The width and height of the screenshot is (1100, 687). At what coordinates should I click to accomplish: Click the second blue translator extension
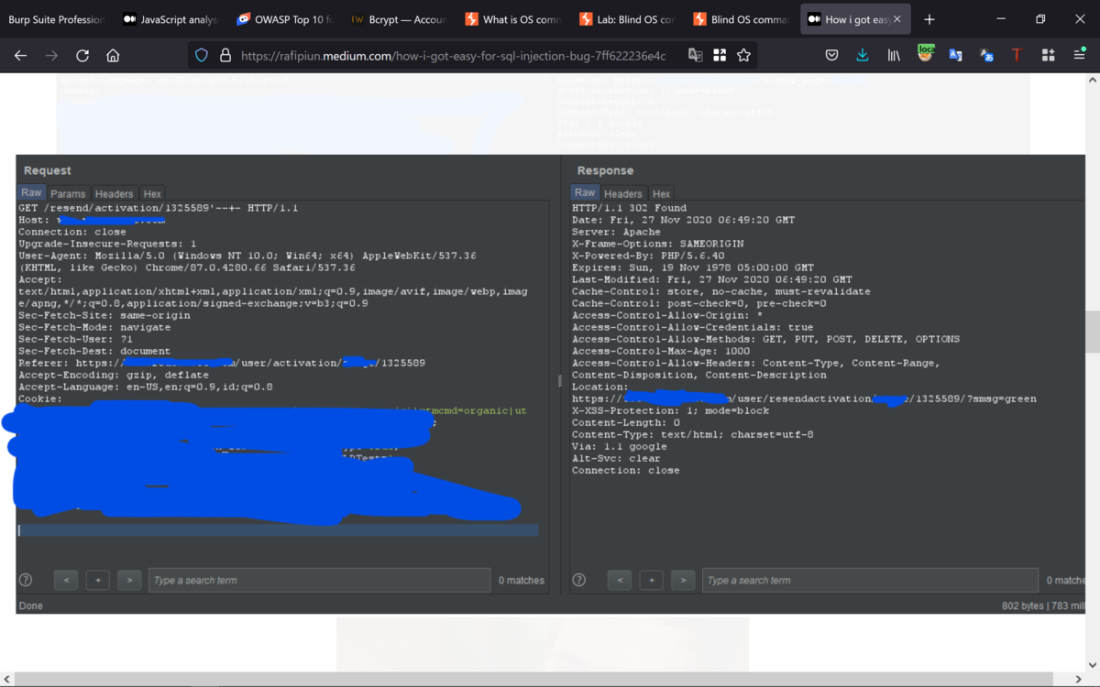click(x=986, y=56)
